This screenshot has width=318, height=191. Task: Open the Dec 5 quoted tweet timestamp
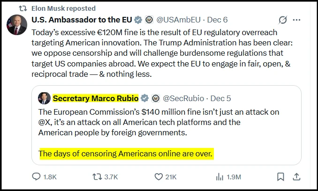point(220,98)
